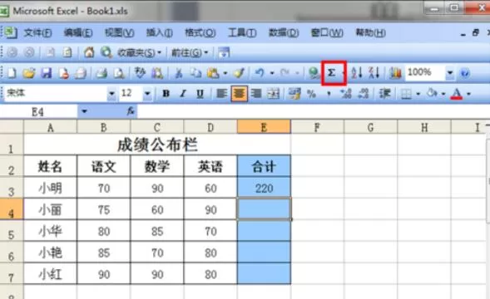Save the workbook with the floppy icon
This screenshot has width=490, height=299.
[47, 73]
